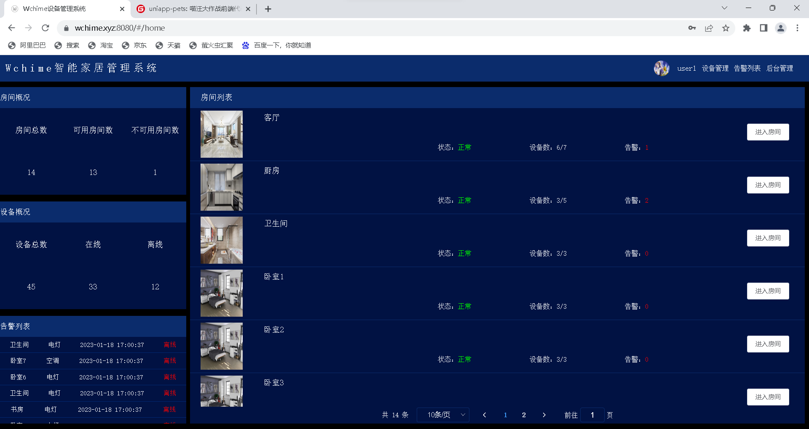Click the 不可用房间数 value 1
The height and width of the screenshot is (429, 809).
(x=155, y=172)
